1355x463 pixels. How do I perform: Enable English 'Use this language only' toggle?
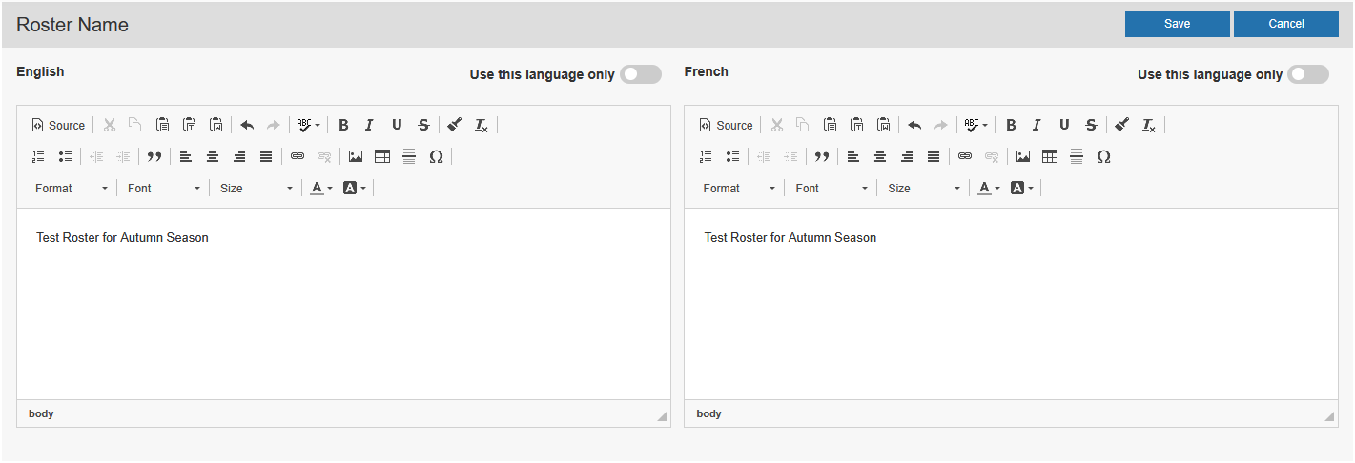tap(640, 74)
